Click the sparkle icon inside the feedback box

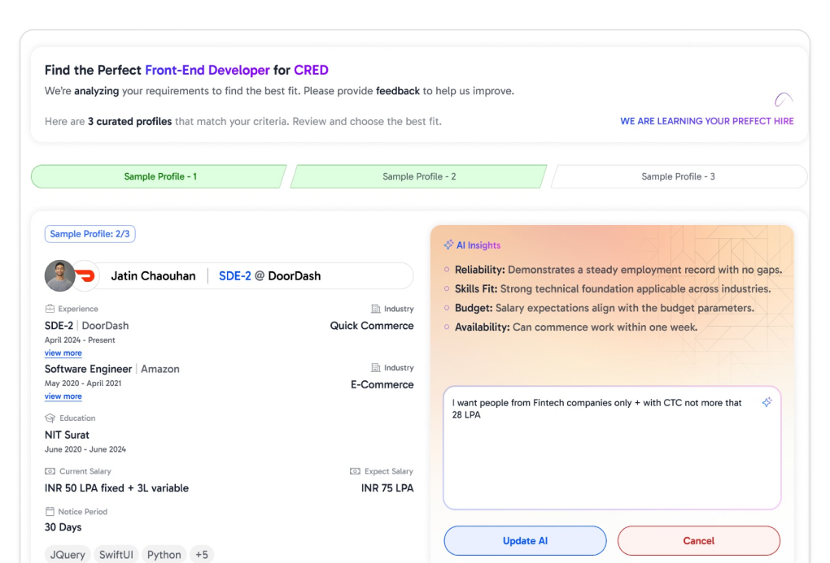pos(767,402)
